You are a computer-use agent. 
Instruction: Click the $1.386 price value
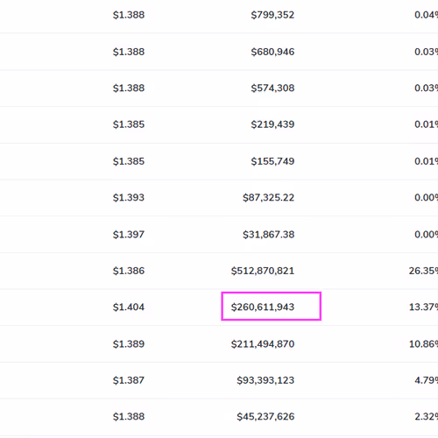[129, 271]
